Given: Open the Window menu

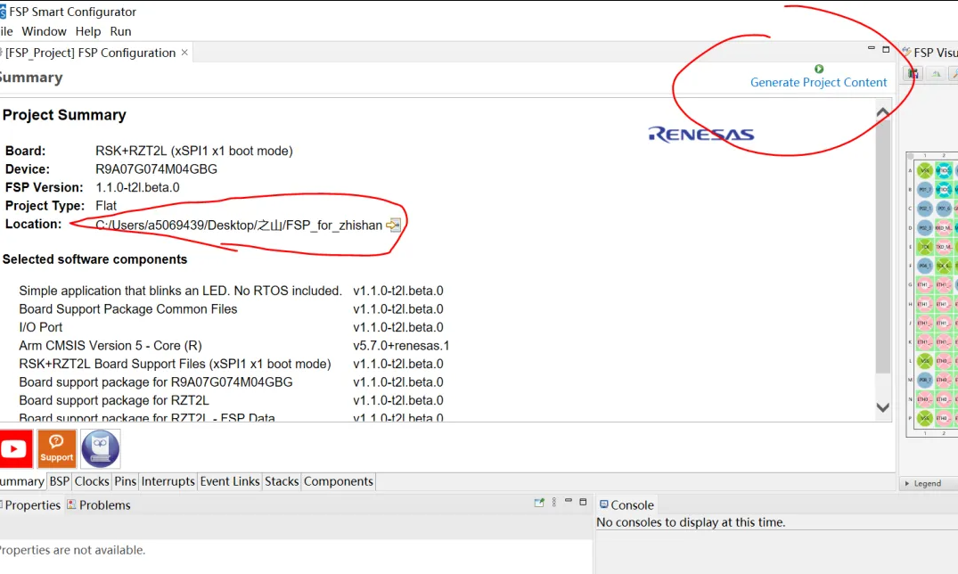Looking at the screenshot, I should pyautogui.click(x=44, y=31).
